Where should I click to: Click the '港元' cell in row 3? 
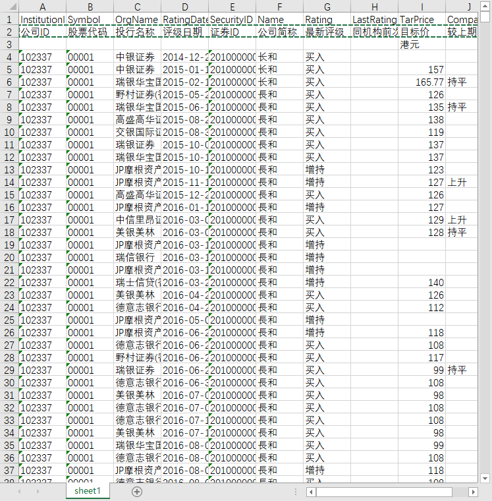click(x=422, y=44)
